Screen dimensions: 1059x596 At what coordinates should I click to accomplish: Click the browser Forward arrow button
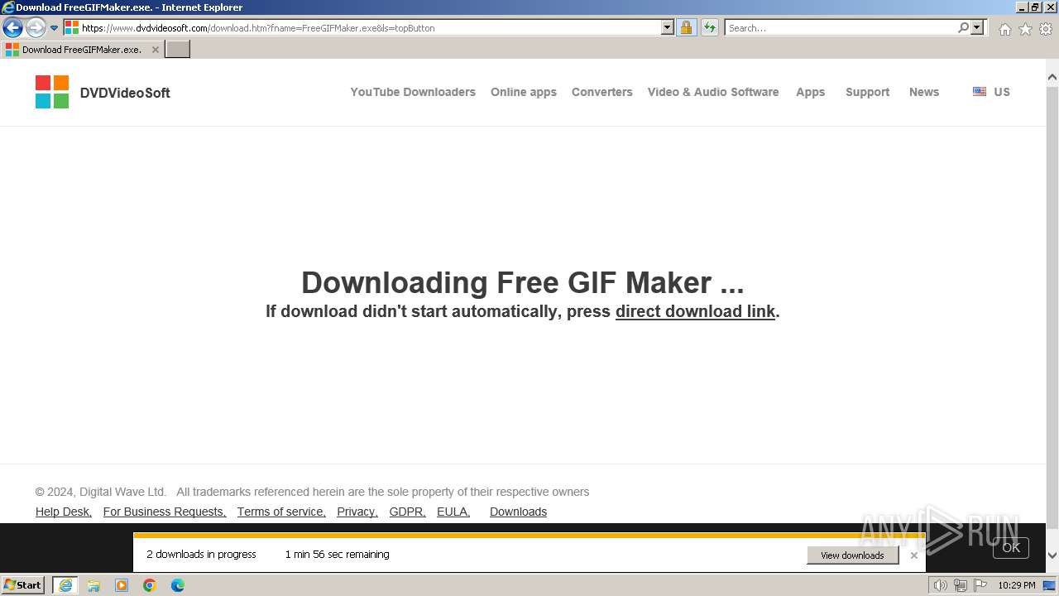pyautogui.click(x=36, y=27)
